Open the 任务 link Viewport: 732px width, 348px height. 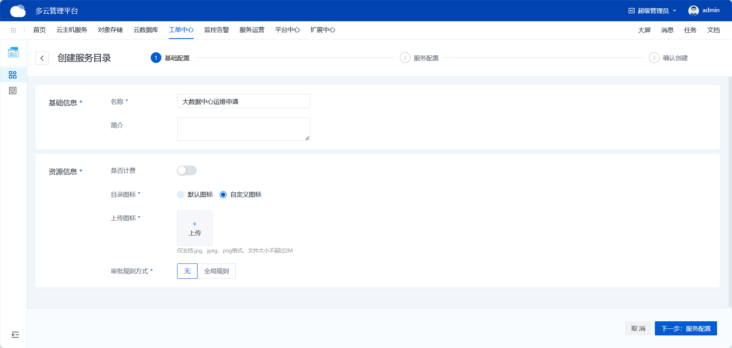(690, 30)
